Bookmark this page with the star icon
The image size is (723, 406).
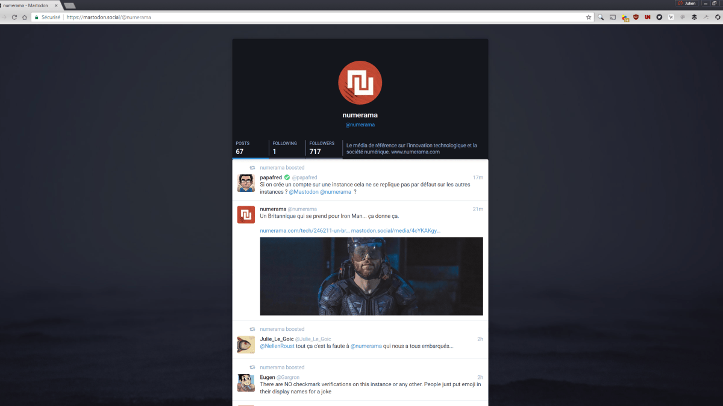pyautogui.click(x=589, y=17)
